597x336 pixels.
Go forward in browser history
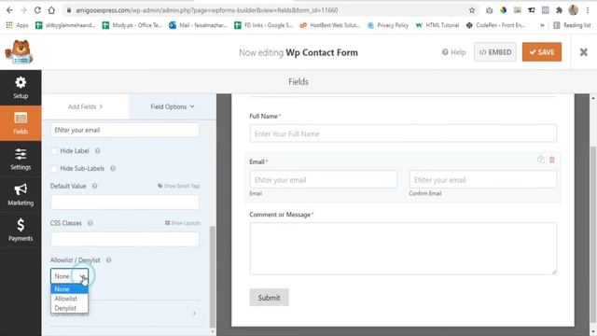coord(23,10)
